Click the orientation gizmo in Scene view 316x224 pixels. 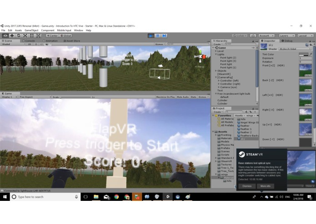tap(200, 56)
